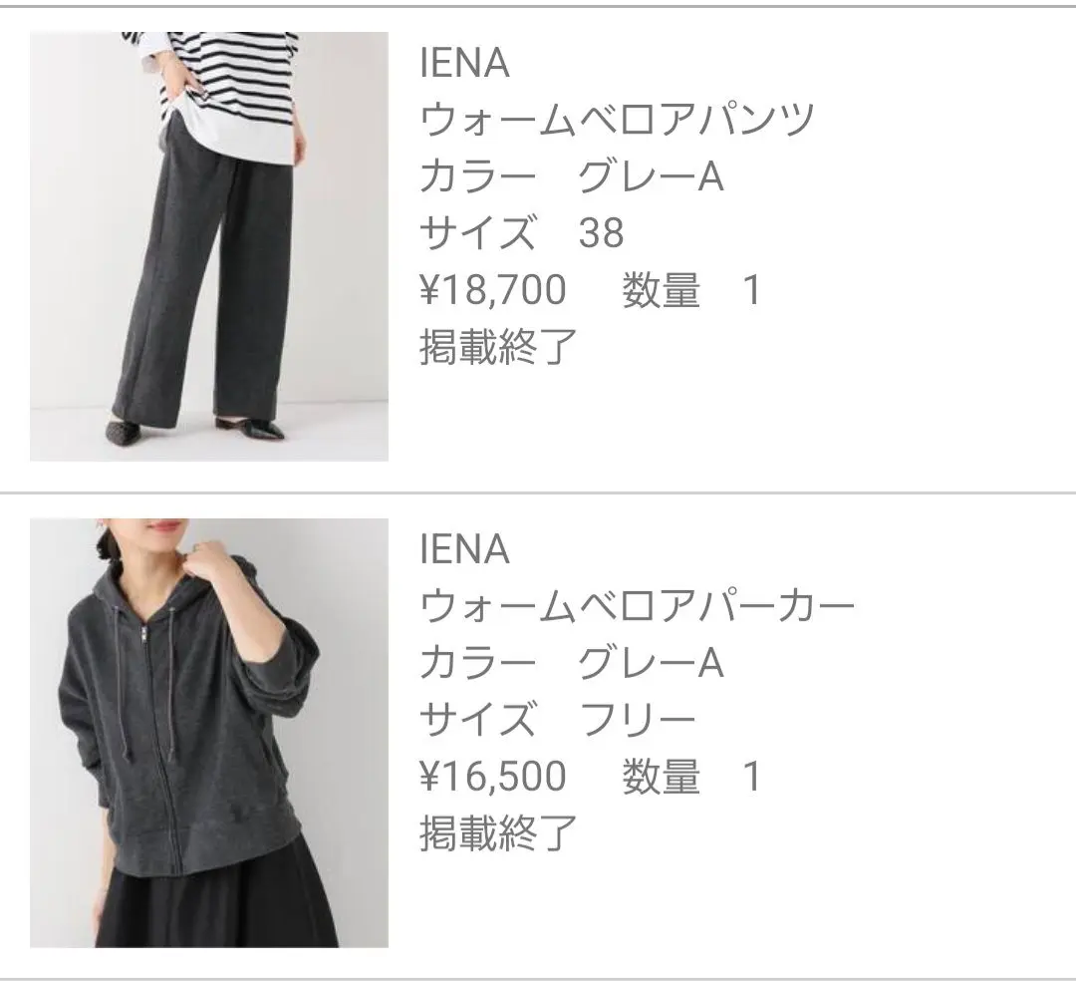Click the サイズ フリー size label
The width and height of the screenshot is (1076, 986).
pos(558,719)
